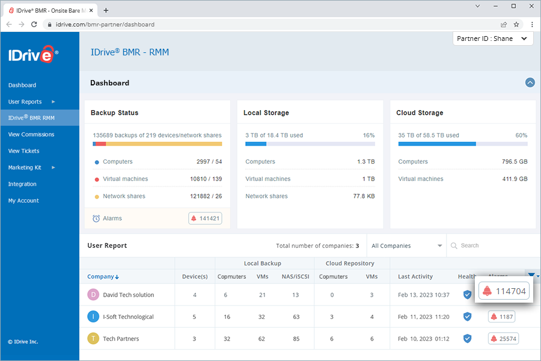Screen dimensions: 541x361
Task: Expand Marketing Kit submenu arrow
Action: click(53, 167)
